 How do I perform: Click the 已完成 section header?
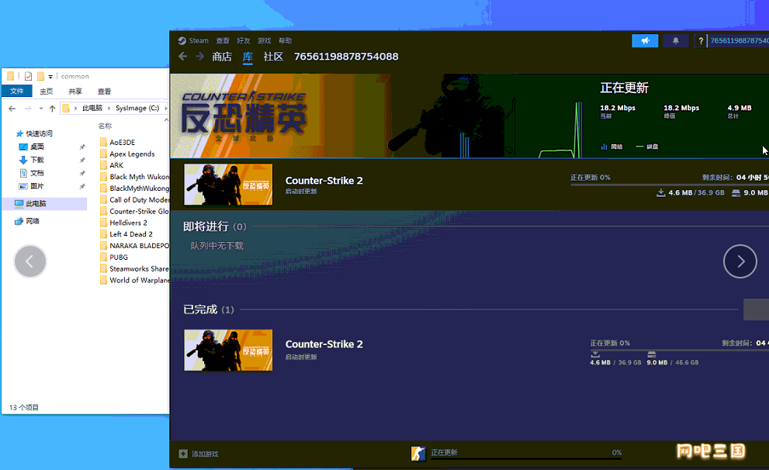[x=209, y=309]
